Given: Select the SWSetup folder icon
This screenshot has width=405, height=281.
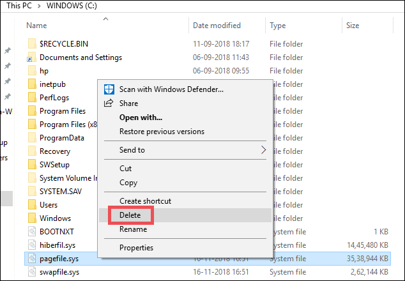Looking at the screenshot, I should tap(32, 165).
